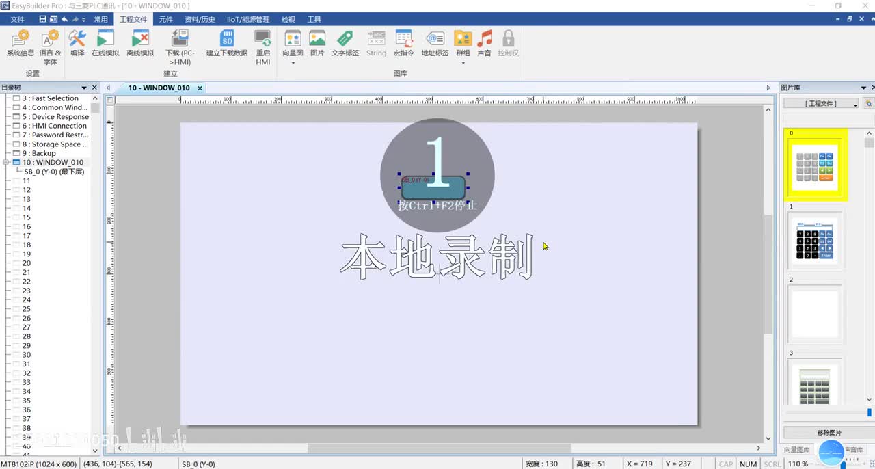Switch to the 检视 ribbon tab
The height and width of the screenshot is (469, 875).
coord(288,20)
